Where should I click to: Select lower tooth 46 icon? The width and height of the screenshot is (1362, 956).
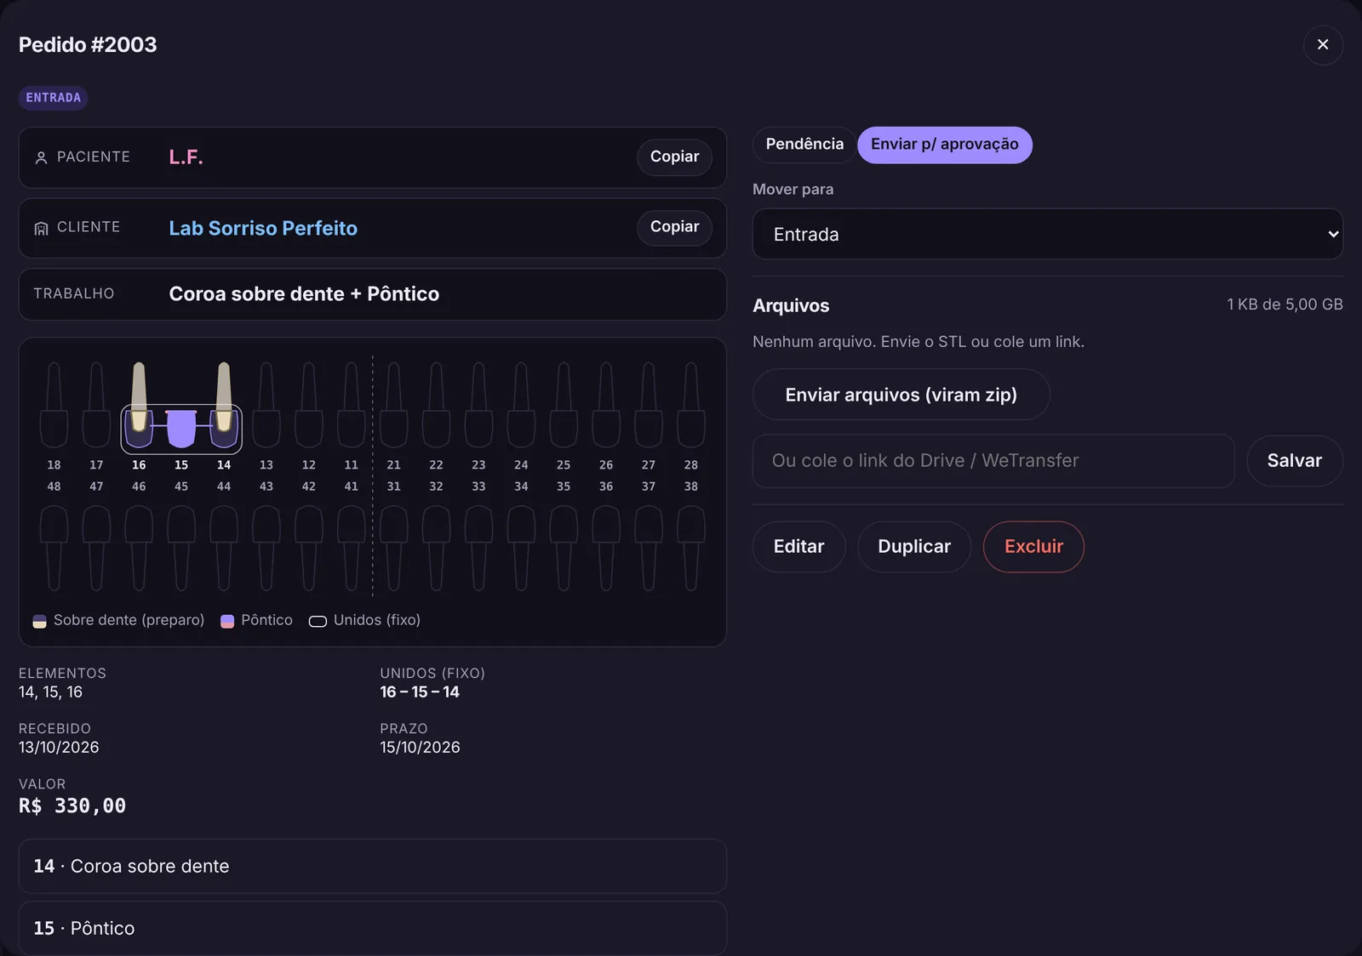pyautogui.click(x=139, y=548)
